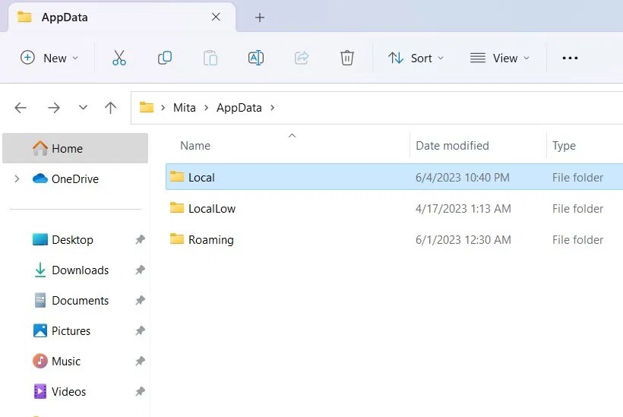Select AppData in the breadcrumb path
623x417 pixels.
click(239, 108)
